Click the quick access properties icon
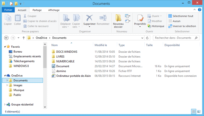Screen dimensions: 204x116 (x=11, y=4)
